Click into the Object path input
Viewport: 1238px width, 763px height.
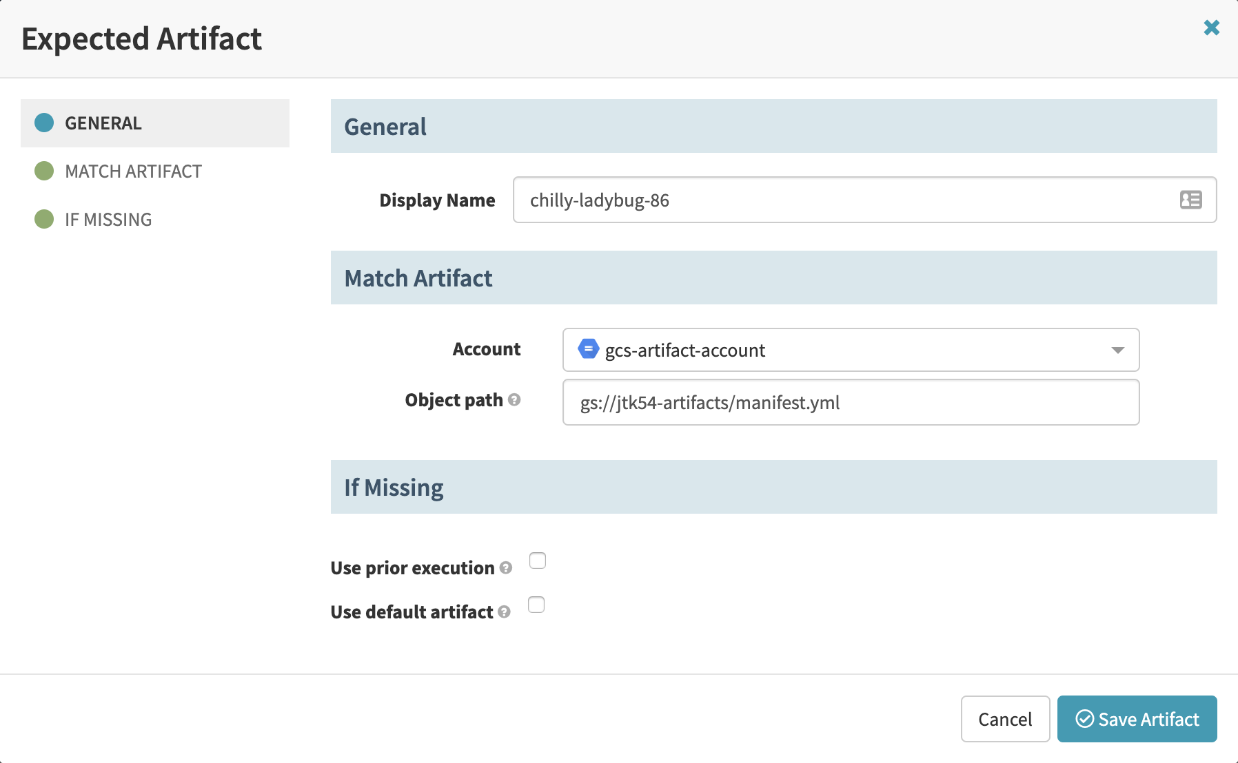[x=850, y=402]
